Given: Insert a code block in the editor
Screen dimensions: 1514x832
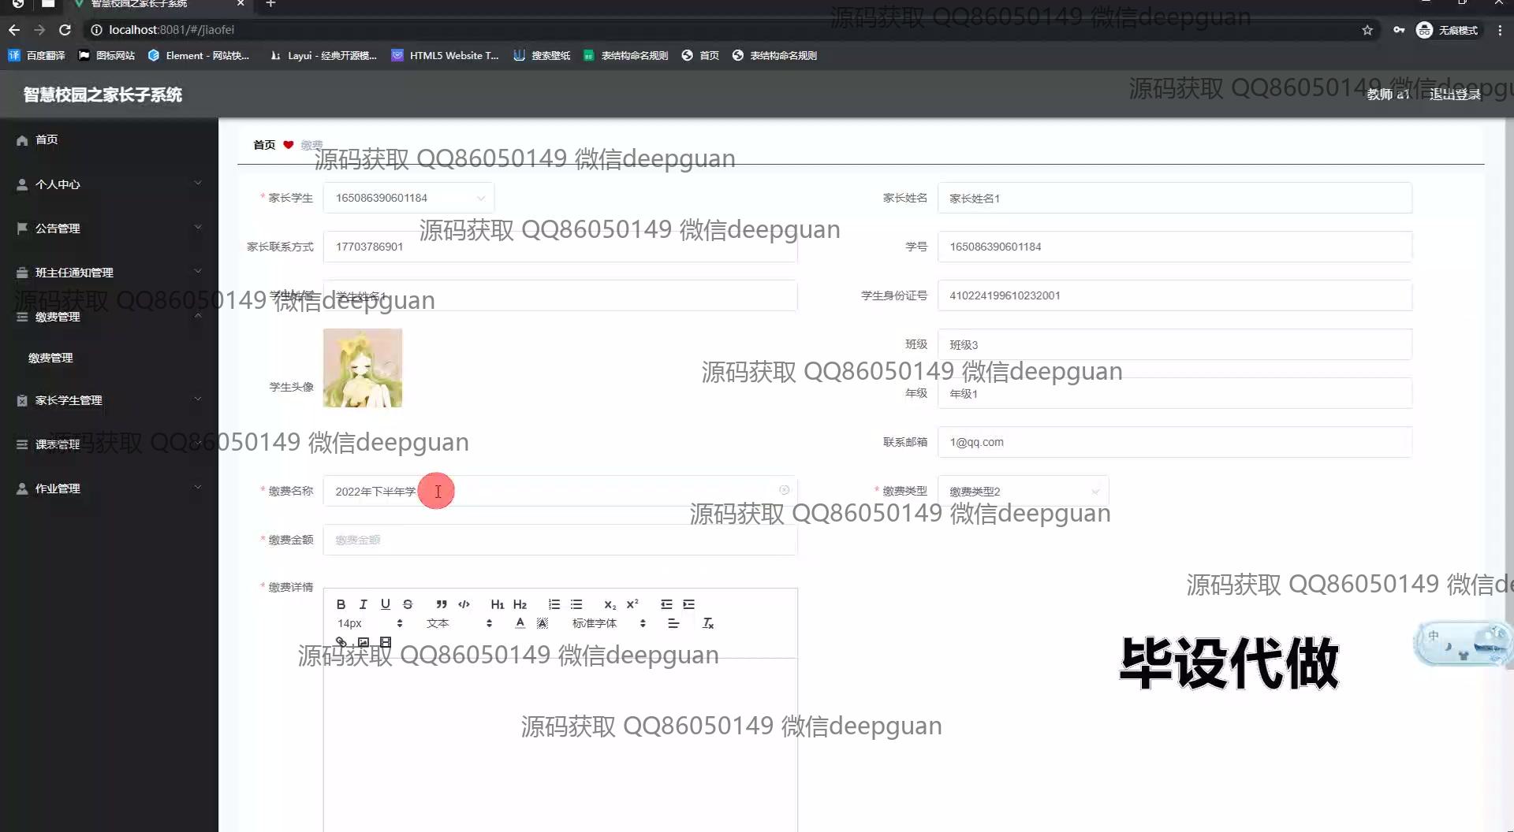Looking at the screenshot, I should (464, 604).
